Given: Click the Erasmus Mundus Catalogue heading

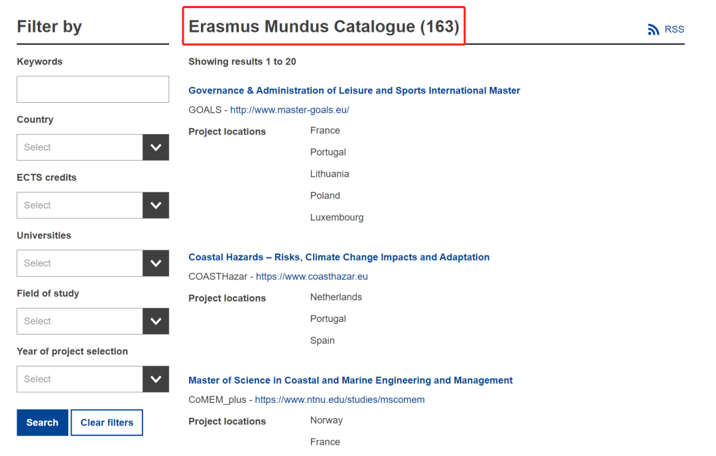Looking at the screenshot, I should 324,27.
